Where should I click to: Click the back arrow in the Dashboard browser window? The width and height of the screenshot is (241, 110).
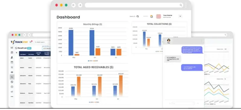pos(74,5)
